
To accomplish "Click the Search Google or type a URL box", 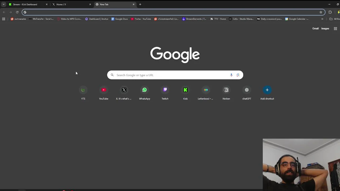I will coord(175,75).
